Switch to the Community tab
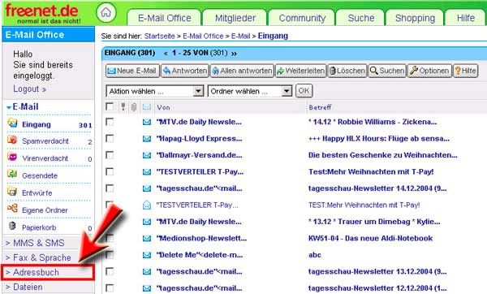This screenshot has height=294, width=487. [302, 18]
